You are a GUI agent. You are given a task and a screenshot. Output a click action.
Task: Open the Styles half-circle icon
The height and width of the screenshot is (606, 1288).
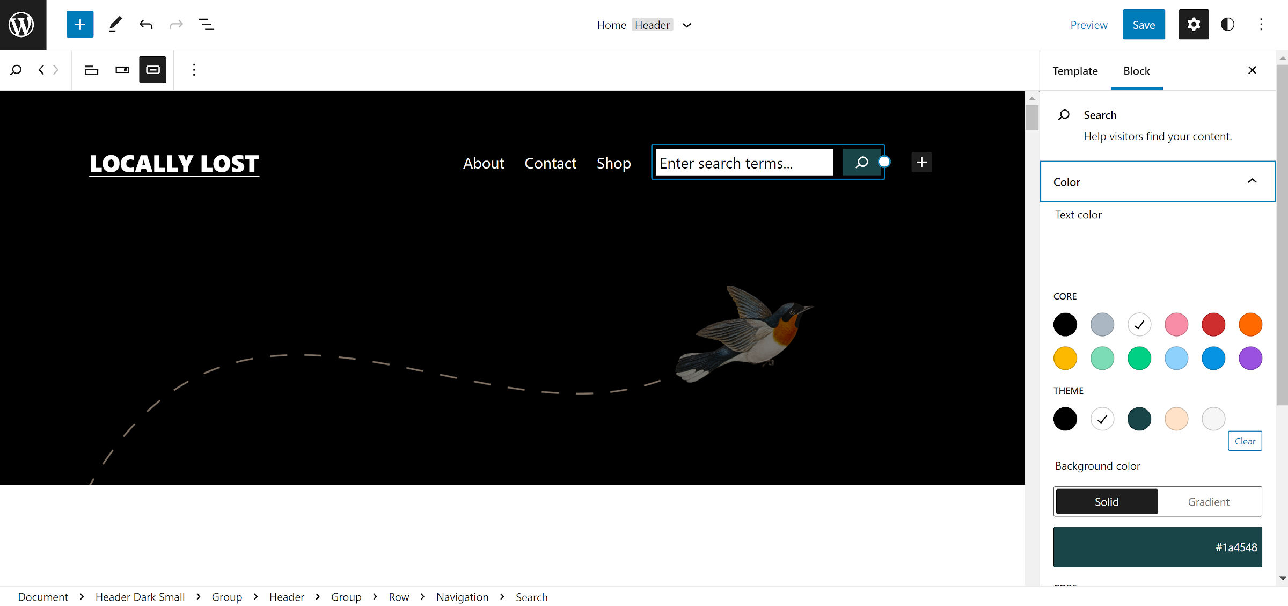[x=1227, y=24]
